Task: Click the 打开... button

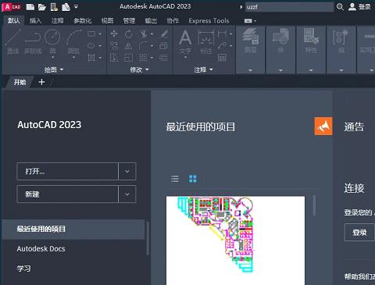Action: pos(67,171)
